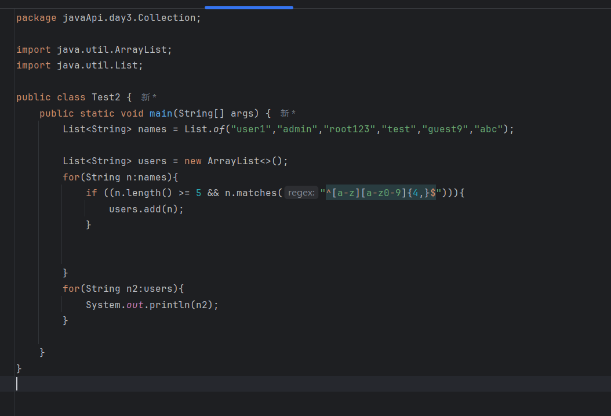
Task: Click the import java.util.ArrayList line
Action: 94,50
